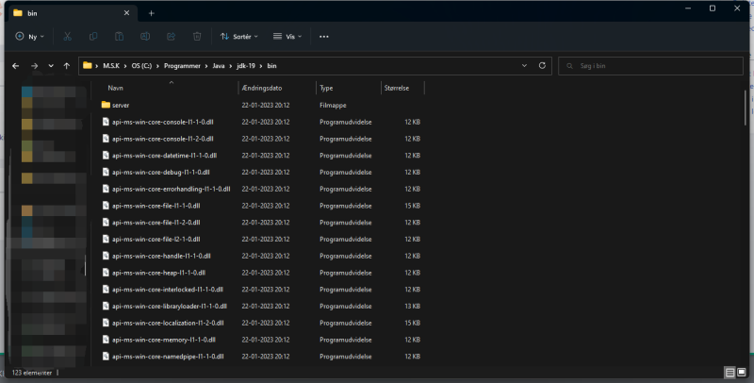
Task: Select api-ms-win-core-datetime-l1-1-0.dll file name
Action: click(x=164, y=156)
